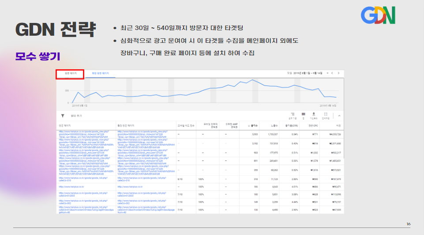Select slide page number 16

[408, 224]
